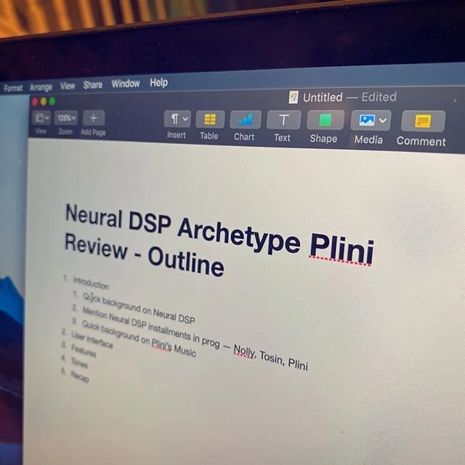Image resolution: width=465 pixels, height=465 pixels.
Task: Click the heading 'Neural DSP Archetype Plini'
Action: click(x=219, y=233)
